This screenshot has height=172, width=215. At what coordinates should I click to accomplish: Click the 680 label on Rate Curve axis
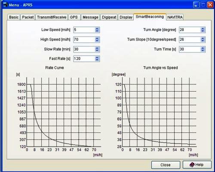pos(22,126)
